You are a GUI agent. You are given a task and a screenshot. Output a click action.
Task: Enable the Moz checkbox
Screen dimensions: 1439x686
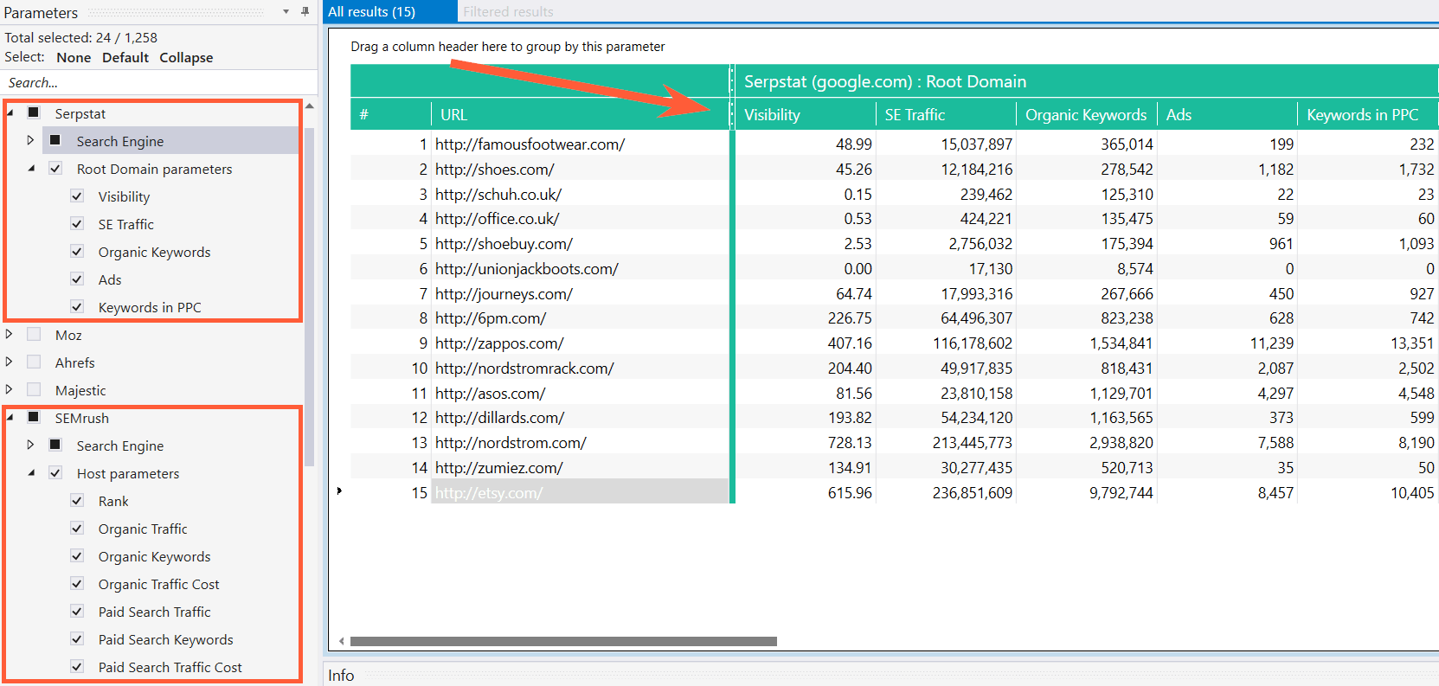pyautogui.click(x=34, y=335)
